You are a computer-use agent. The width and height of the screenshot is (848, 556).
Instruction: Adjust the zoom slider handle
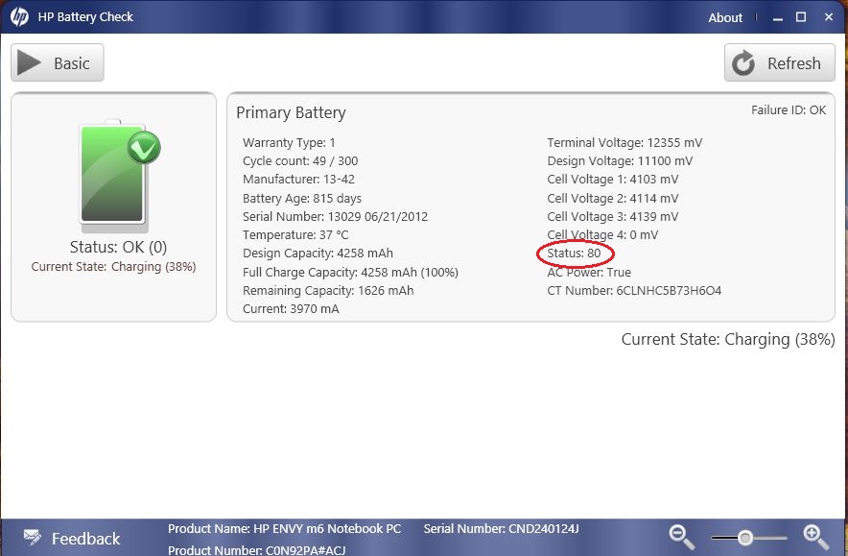tap(745, 538)
